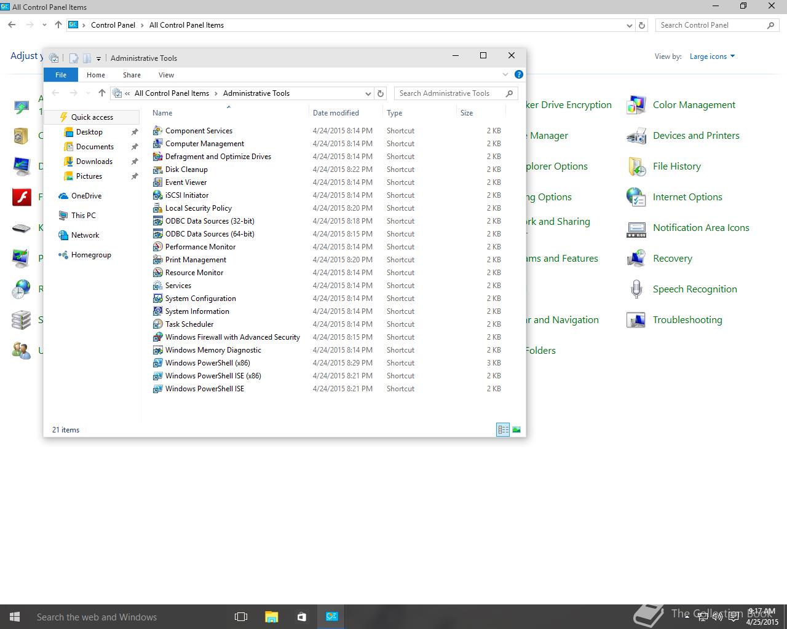Open the Speech Recognition microphone icon
Image resolution: width=787 pixels, height=629 pixels.
(x=636, y=289)
